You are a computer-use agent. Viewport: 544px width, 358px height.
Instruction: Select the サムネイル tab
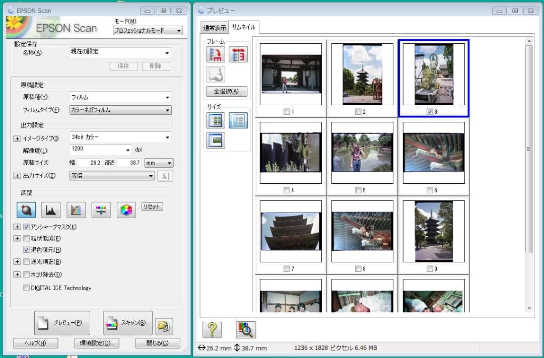(244, 28)
